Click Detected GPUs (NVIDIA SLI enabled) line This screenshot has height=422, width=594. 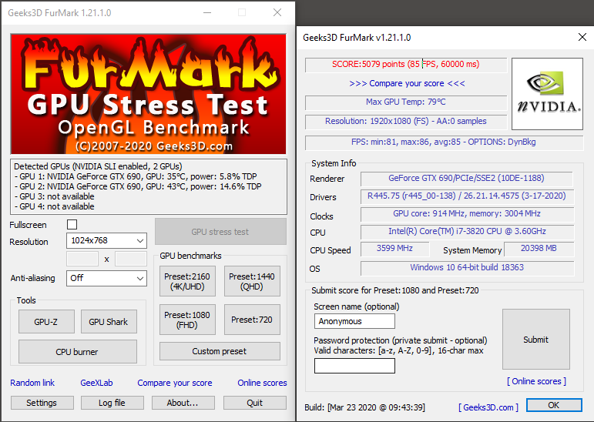(98, 166)
